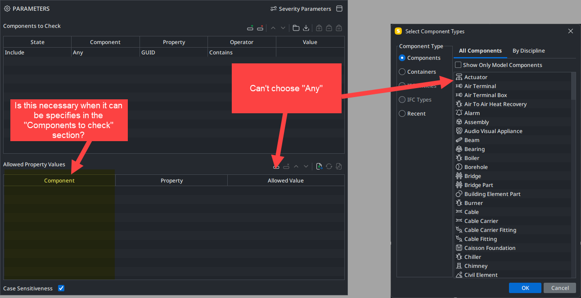Toggle the Case Sensitiveness checkbox
Viewport: 581px width, 298px height.
pyautogui.click(x=61, y=288)
